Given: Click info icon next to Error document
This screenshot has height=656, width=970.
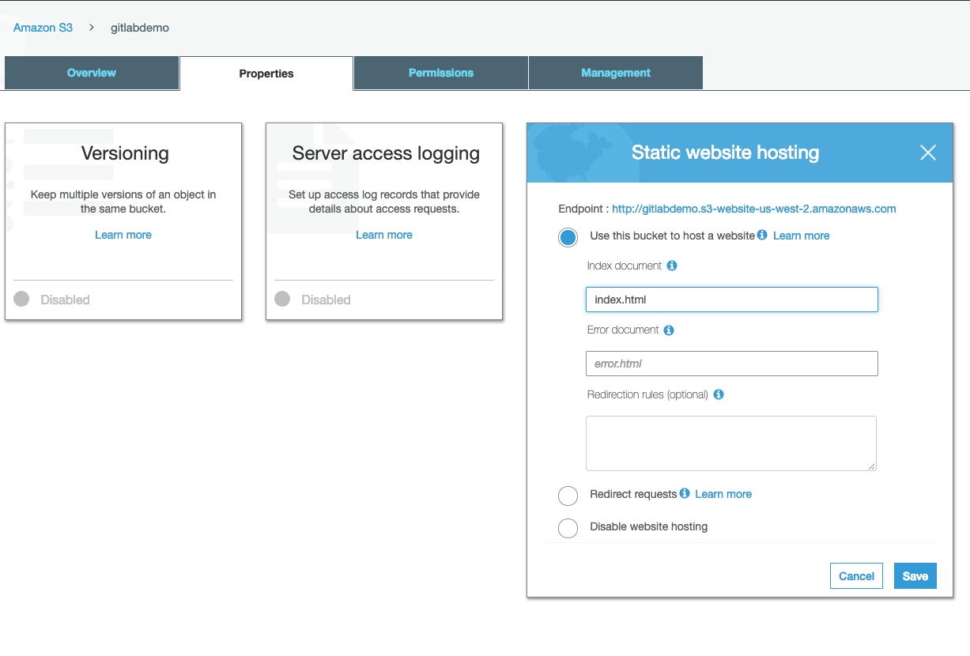Looking at the screenshot, I should click(669, 330).
